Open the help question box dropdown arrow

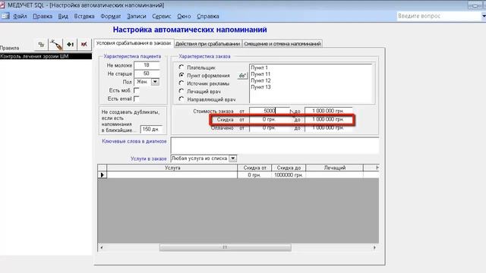click(484, 16)
